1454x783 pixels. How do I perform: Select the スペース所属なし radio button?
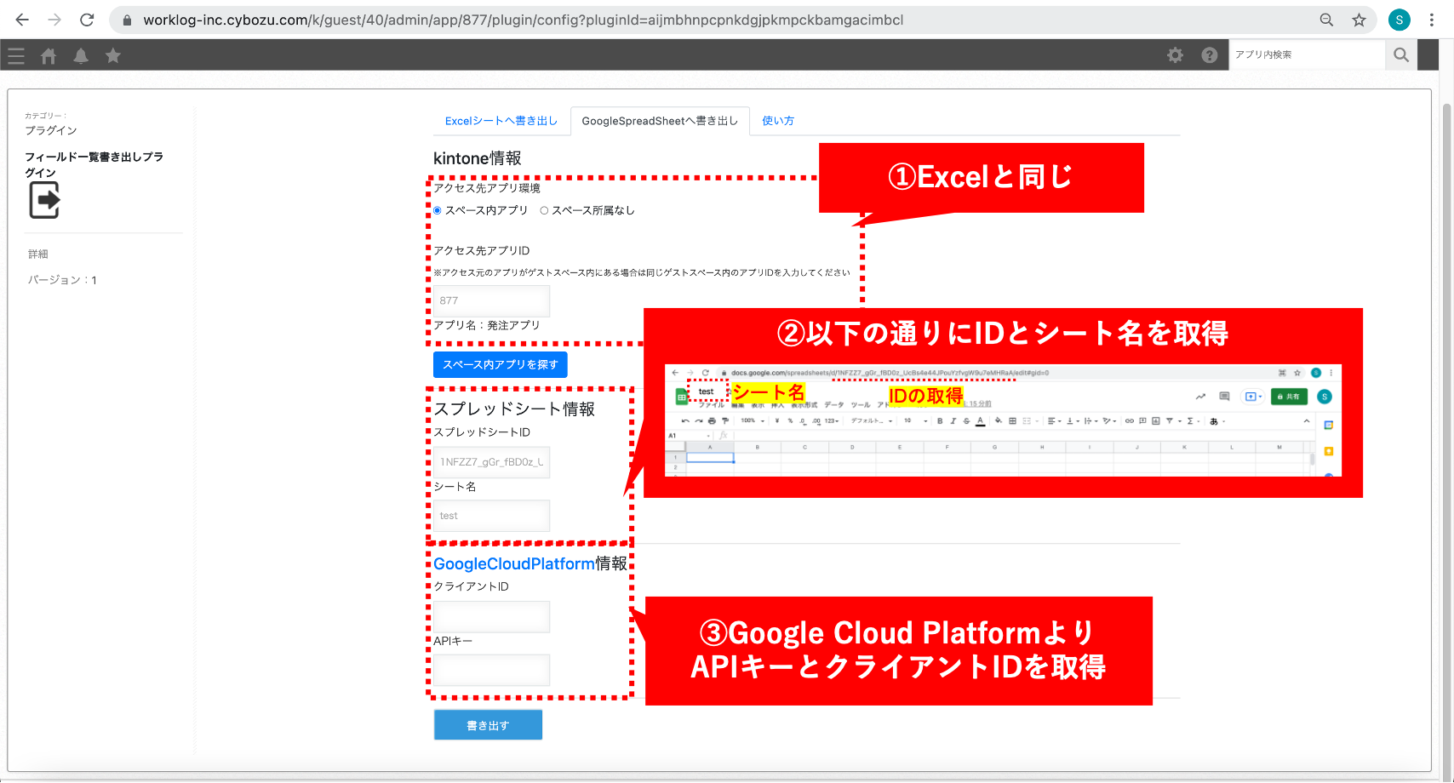(x=544, y=211)
